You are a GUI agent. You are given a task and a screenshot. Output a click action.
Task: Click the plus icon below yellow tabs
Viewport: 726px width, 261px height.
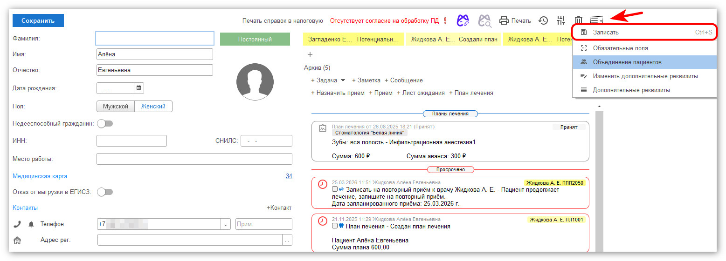pyautogui.click(x=310, y=54)
